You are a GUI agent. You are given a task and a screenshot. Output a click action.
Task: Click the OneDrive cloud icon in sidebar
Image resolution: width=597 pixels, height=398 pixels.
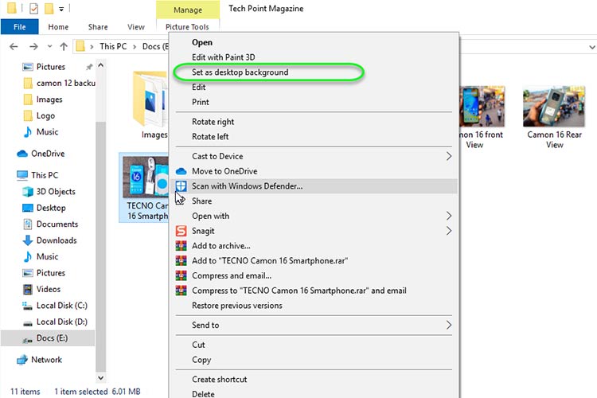point(22,154)
